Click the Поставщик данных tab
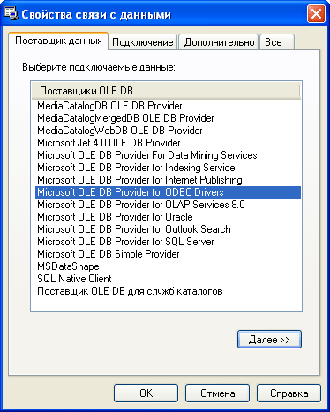This screenshot has height=412, width=330. pyautogui.click(x=58, y=41)
